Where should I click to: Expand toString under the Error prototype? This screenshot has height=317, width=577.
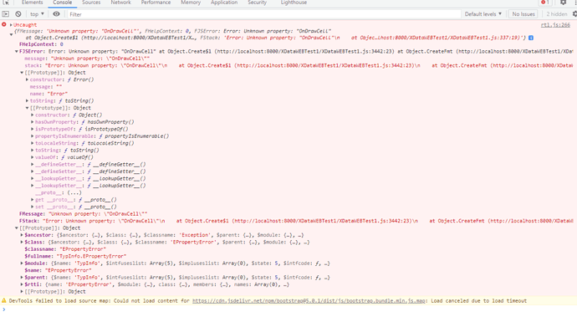pyautogui.click(x=27, y=100)
